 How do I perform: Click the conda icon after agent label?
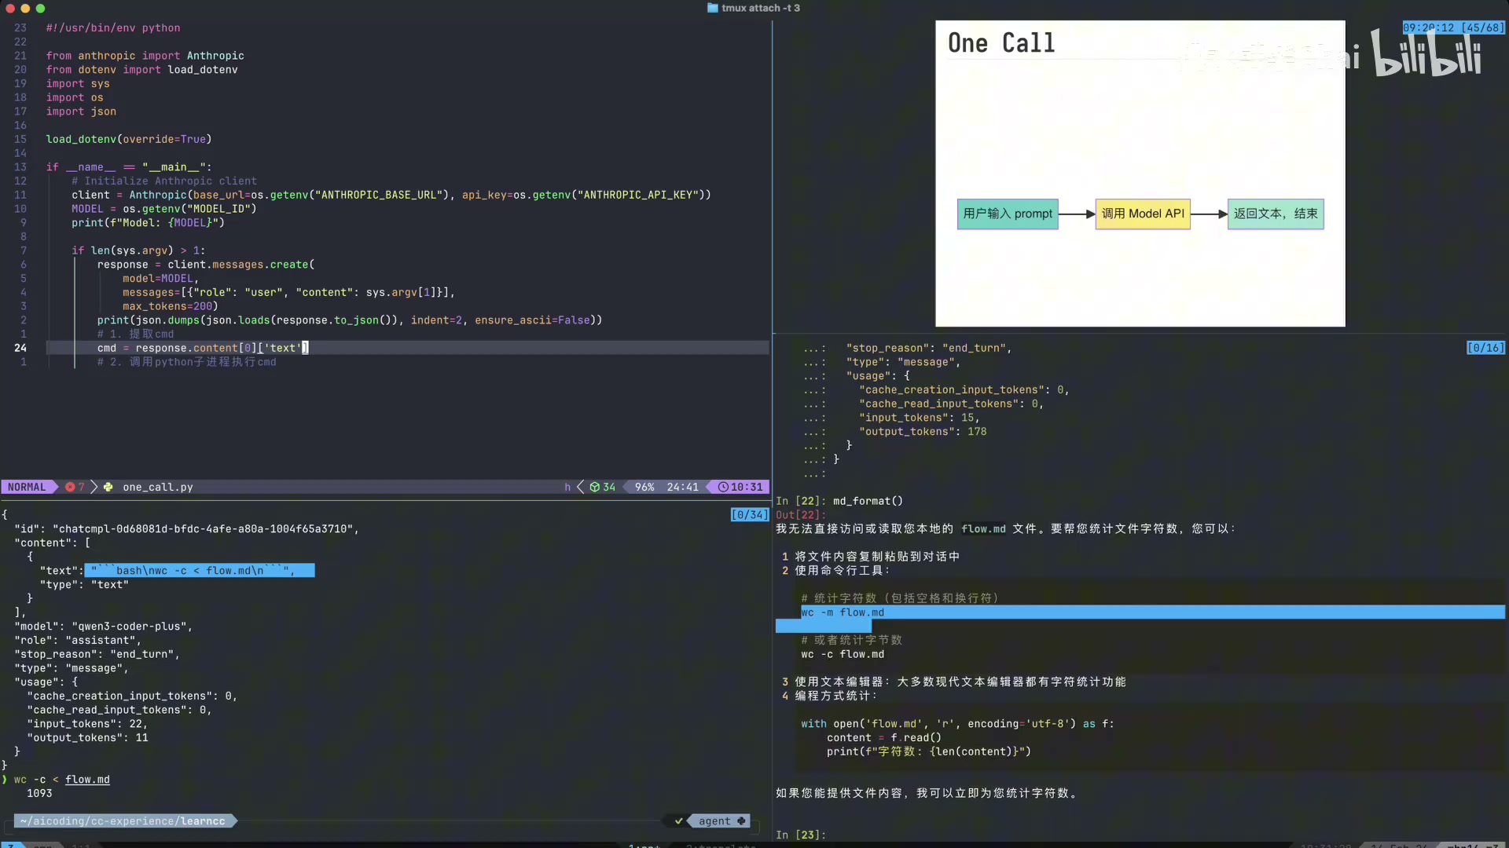pos(741,821)
